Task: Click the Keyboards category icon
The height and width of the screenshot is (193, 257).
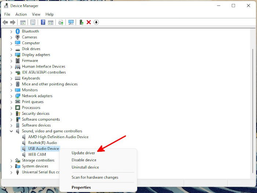Action: (18, 78)
